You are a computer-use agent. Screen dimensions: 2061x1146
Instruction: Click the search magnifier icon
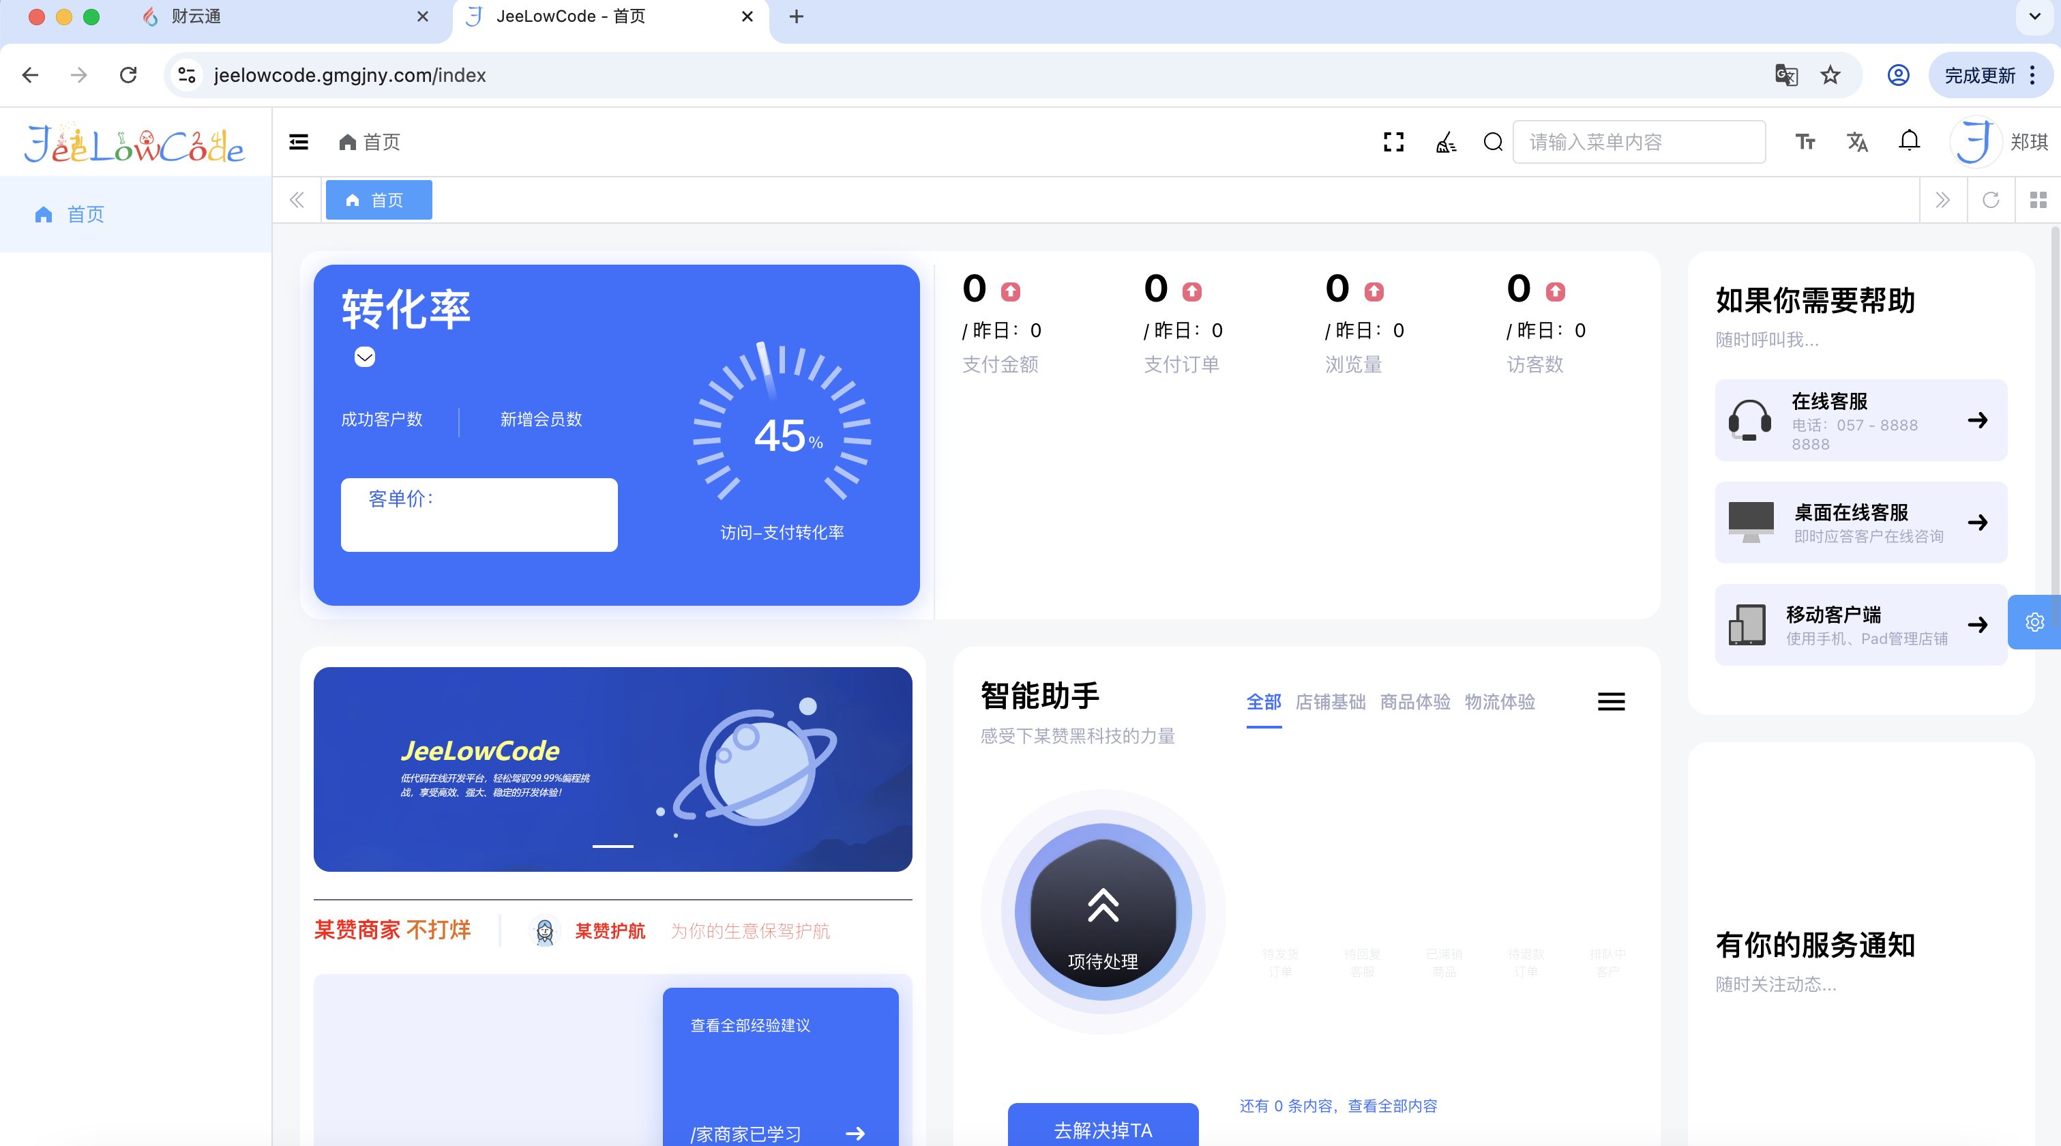pyautogui.click(x=1493, y=142)
